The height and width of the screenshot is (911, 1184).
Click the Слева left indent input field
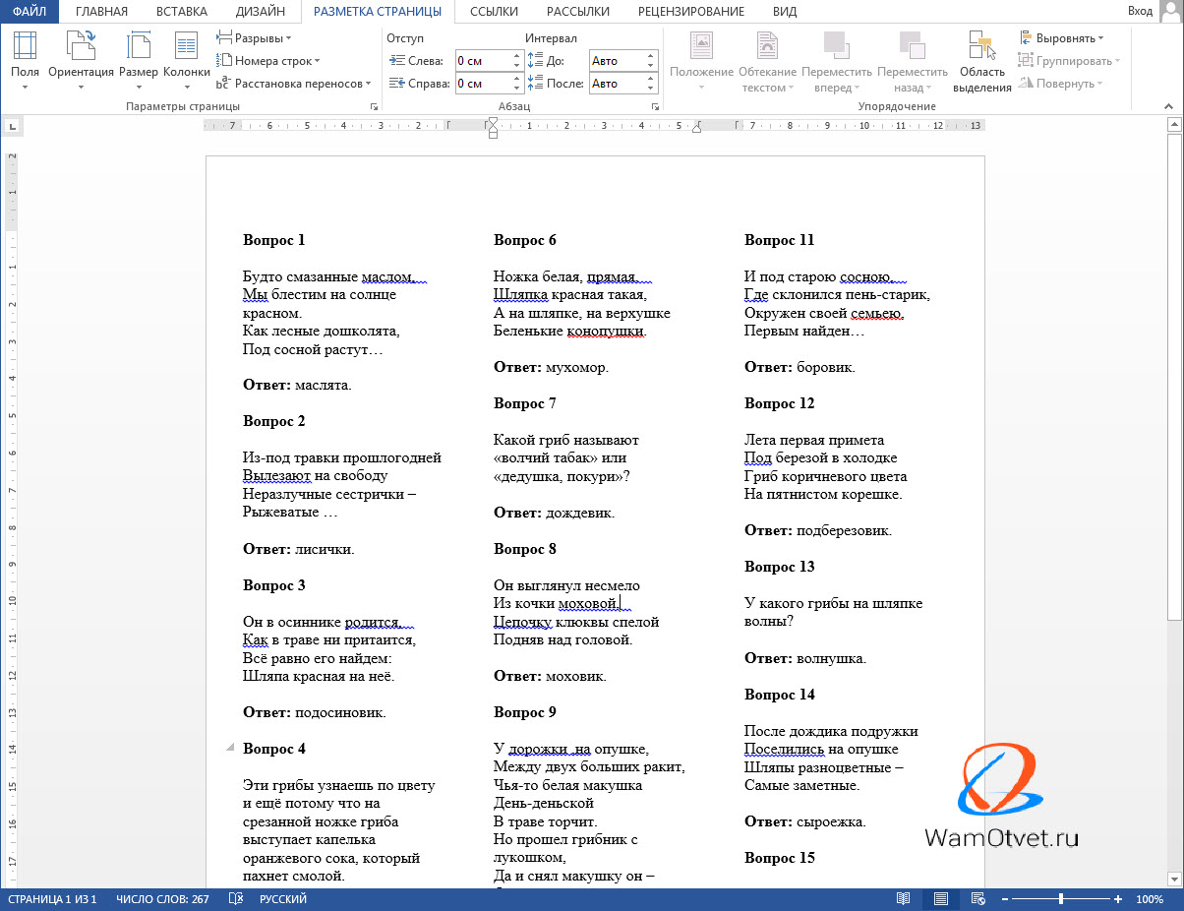(x=482, y=61)
